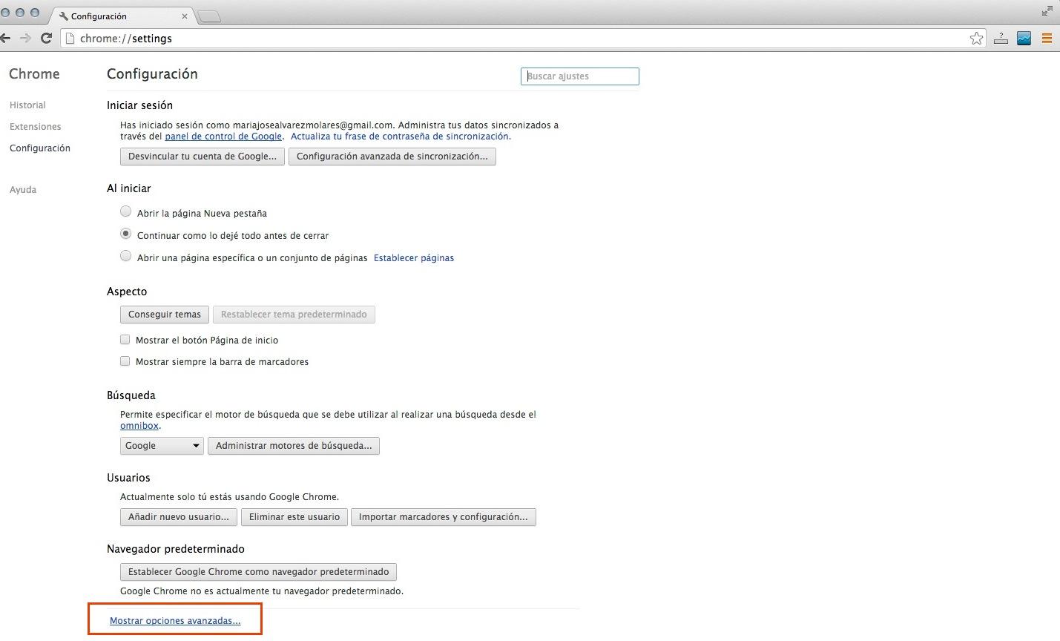The image size is (1060, 641).
Task: Open the "Establecer páginas" link
Action: [x=414, y=258]
